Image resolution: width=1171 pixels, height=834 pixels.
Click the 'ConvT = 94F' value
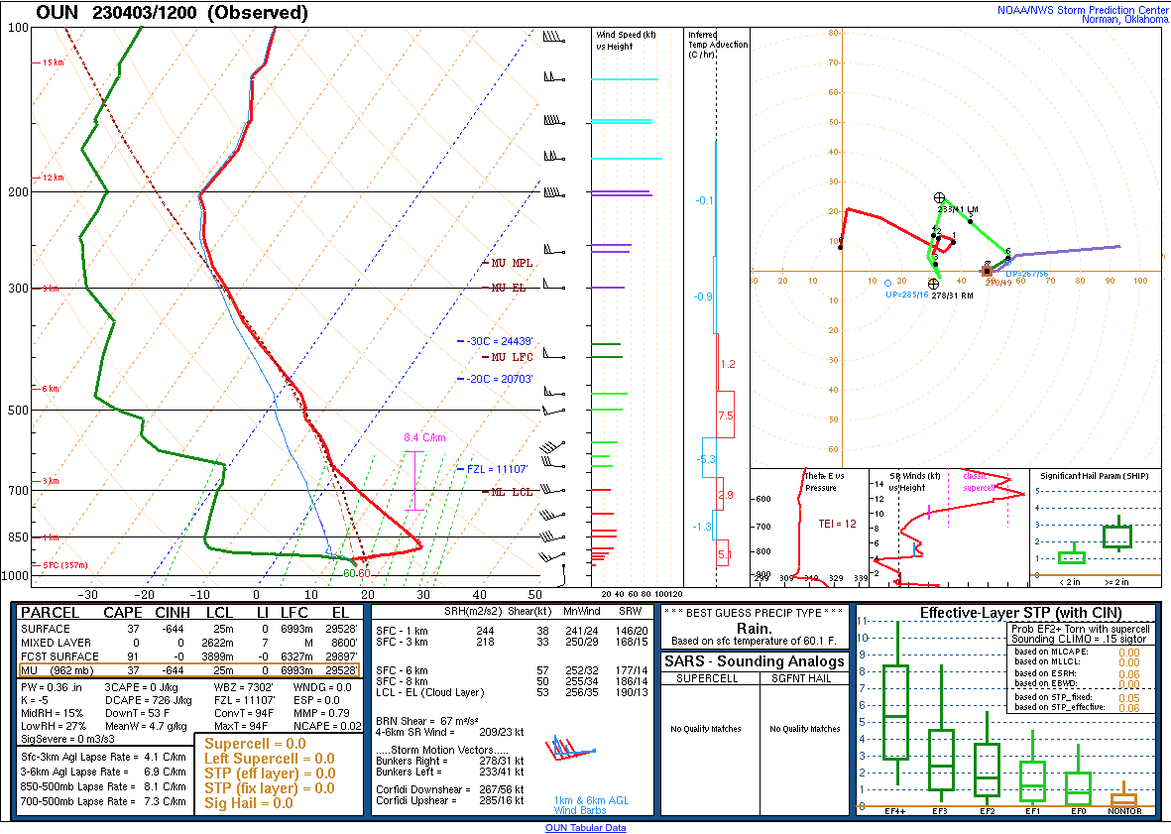pyautogui.click(x=244, y=713)
